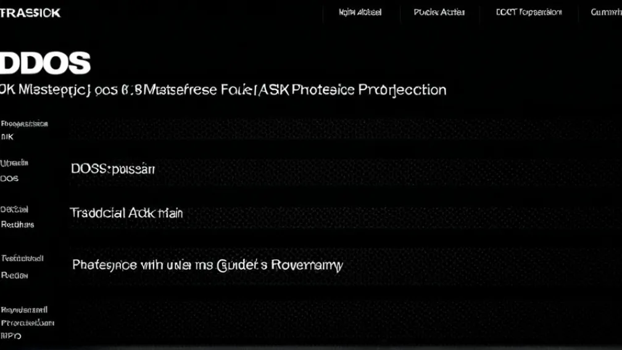The height and width of the screenshot is (350, 622).
Task: Click the TRASSICK logo in the header
Action: click(x=30, y=12)
